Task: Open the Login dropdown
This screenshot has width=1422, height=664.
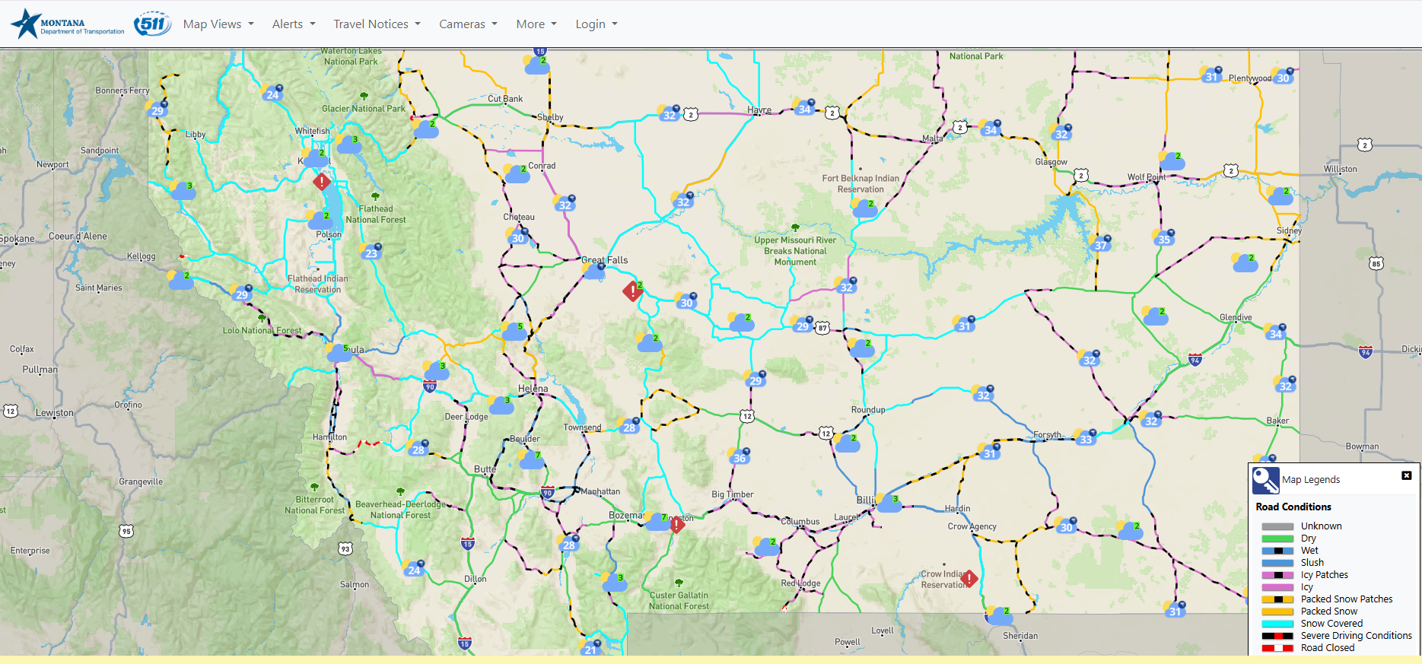Action: click(596, 24)
